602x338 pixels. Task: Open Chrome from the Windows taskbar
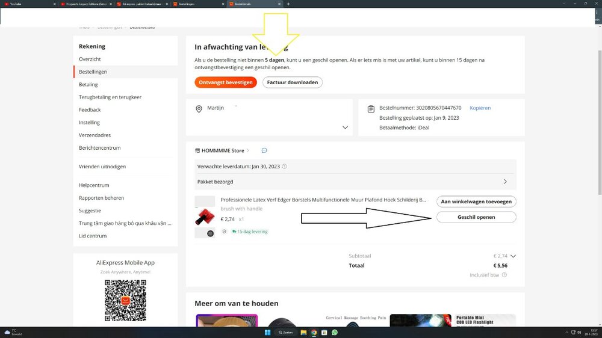click(314, 332)
